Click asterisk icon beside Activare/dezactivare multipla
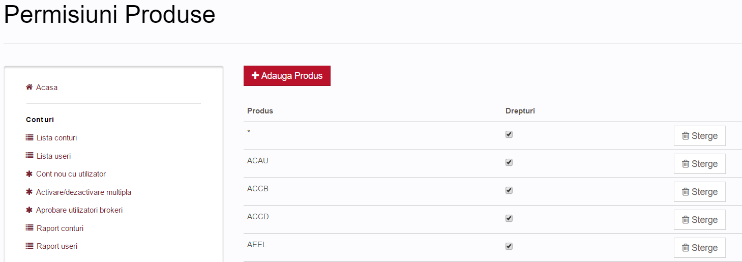Viewport: 742px width, 262px height. point(29,192)
